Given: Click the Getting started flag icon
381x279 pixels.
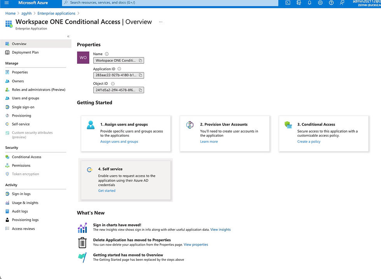Looking at the screenshot, I should pyautogui.click(x=82, y=257).
